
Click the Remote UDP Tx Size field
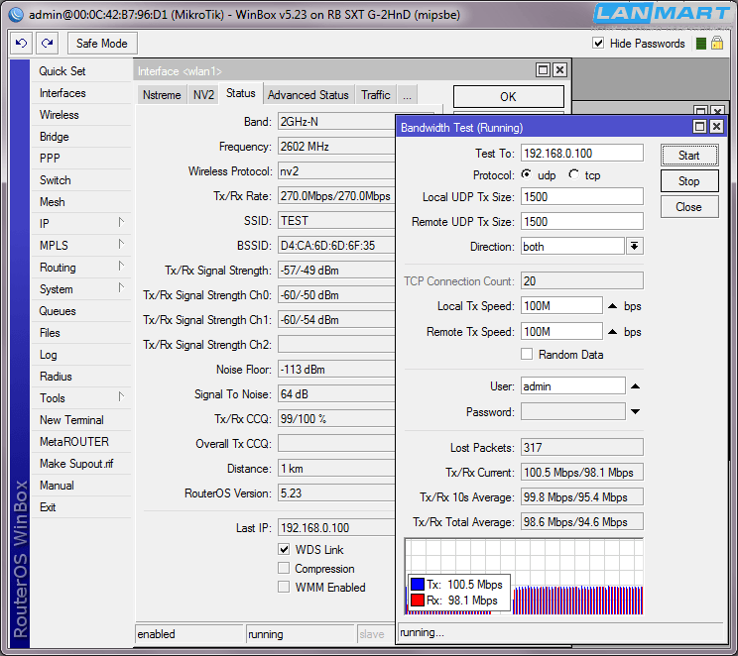pyautogui.click(x=581, y=222)
